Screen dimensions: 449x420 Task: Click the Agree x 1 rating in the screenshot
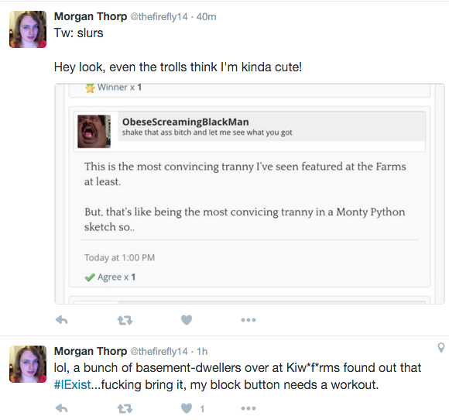tap(110, 277)
